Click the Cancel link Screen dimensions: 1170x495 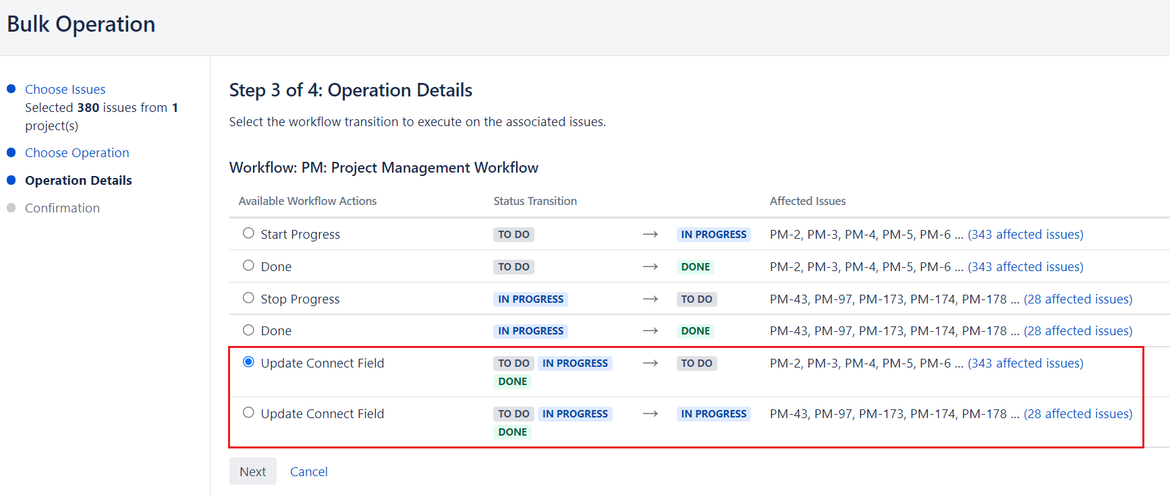(x=308, y=471)
